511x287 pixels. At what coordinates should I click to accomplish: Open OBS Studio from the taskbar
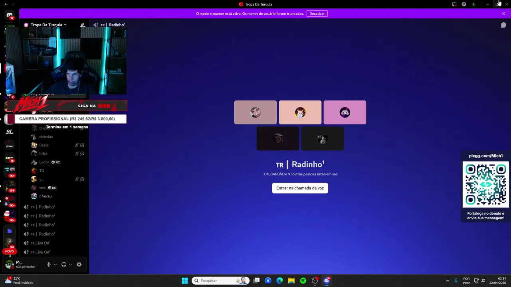[x=315, y=281]
